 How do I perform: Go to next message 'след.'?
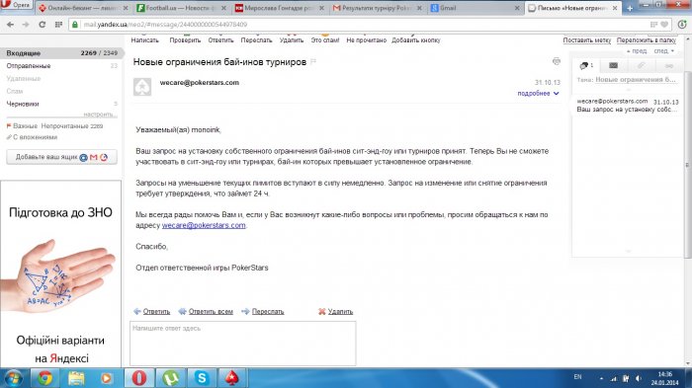664,51
